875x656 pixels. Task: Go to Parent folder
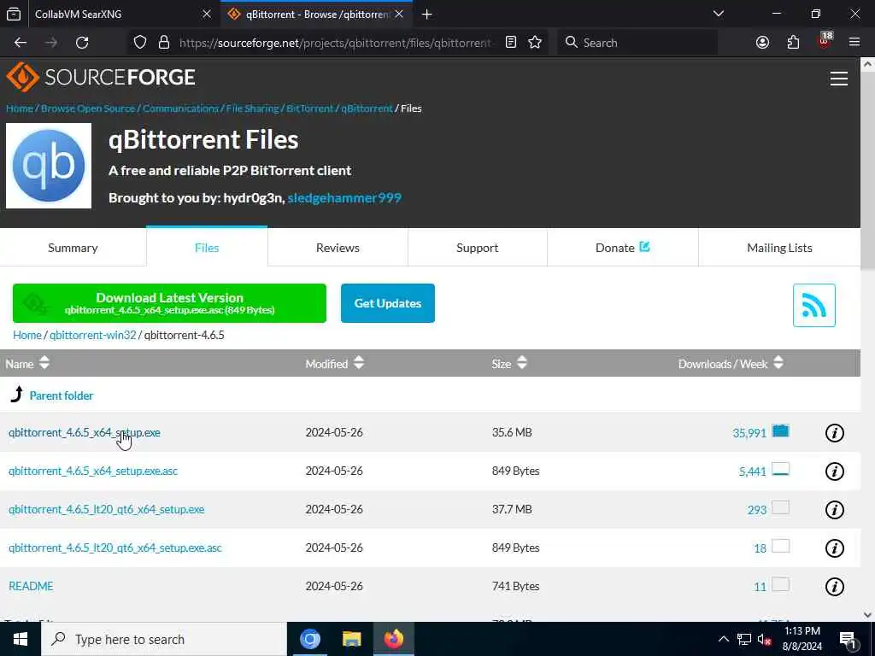click(x=62, y=395)
